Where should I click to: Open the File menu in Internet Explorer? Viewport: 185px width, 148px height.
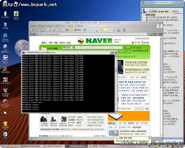click(x=33, y=26)
